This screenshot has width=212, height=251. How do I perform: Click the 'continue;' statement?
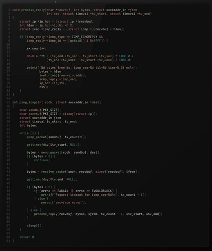click(x=42, y=160)
